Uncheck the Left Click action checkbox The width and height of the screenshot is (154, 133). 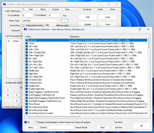(27, 40)
